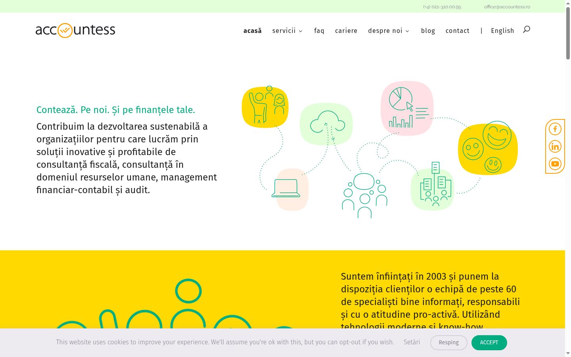This screenshot has height=357, width=571.
Task: Open the YouTube social icon
Action: [555, 164]
